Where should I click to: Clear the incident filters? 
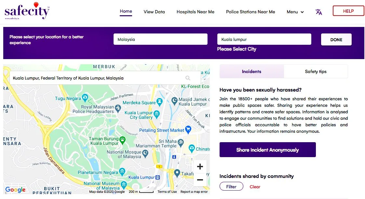click(x=255, y=187)
